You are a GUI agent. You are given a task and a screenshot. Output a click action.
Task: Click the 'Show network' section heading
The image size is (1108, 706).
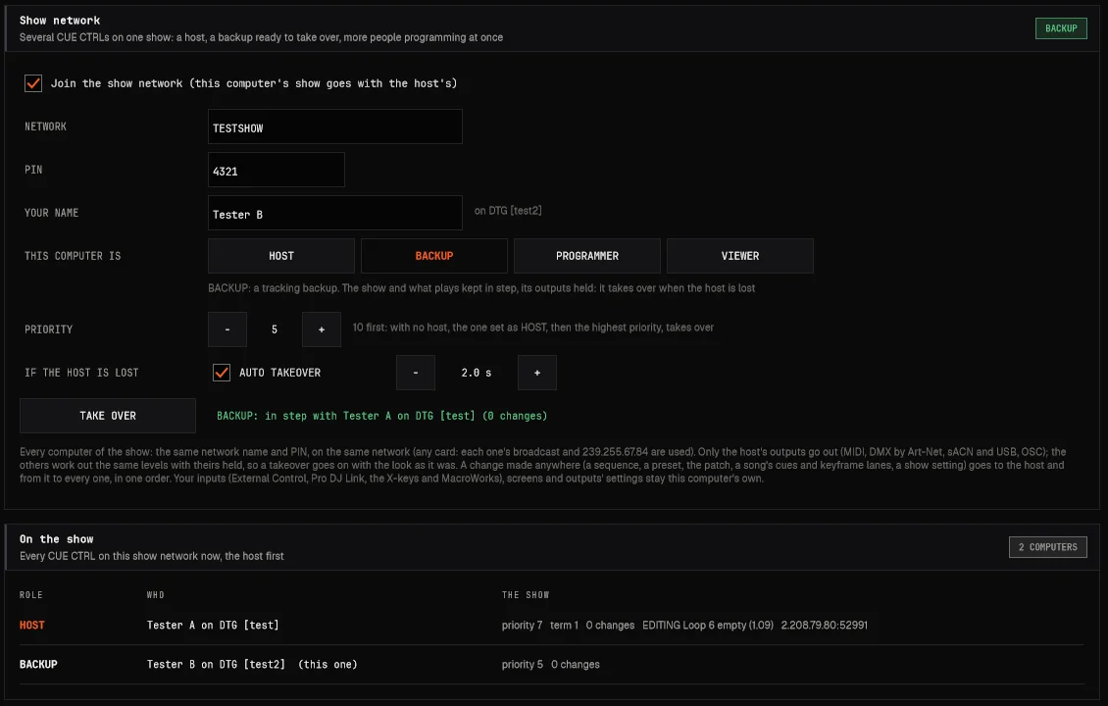[x=60, y=21]
